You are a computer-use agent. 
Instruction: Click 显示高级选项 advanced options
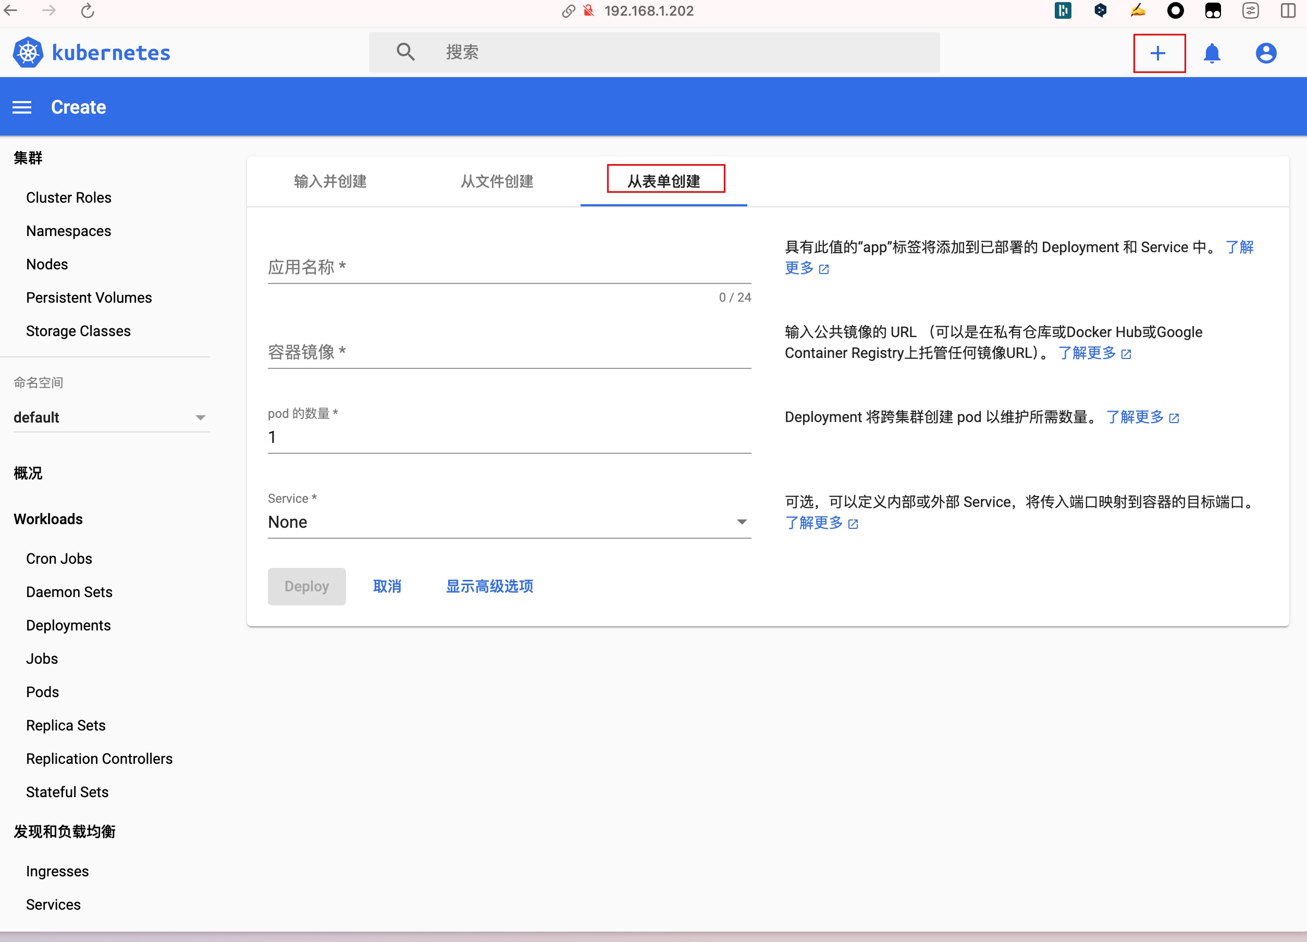coord(489,587)
